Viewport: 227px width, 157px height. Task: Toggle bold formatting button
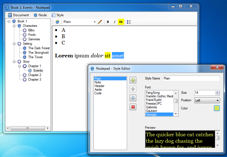108,22
